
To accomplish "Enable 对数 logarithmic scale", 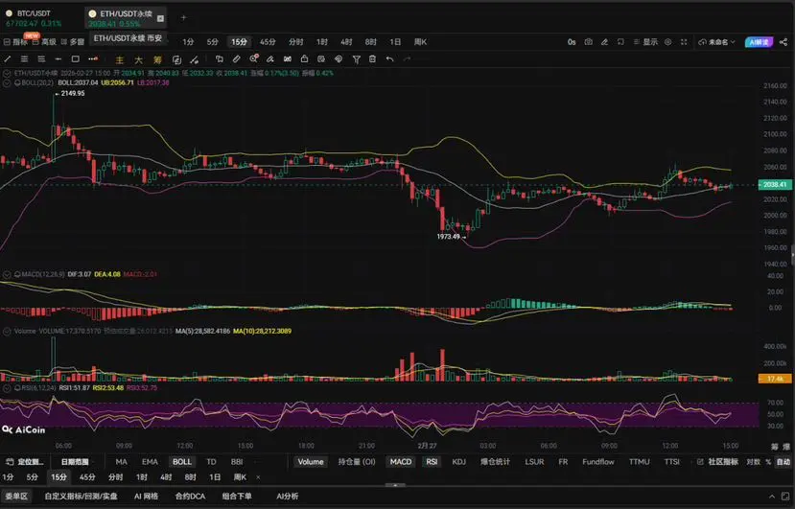I will [754, 462].
